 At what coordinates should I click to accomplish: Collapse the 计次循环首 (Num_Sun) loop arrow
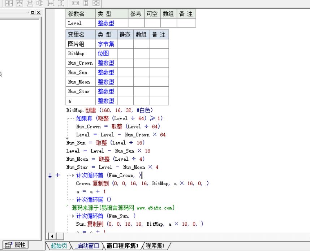coord(73,216)
